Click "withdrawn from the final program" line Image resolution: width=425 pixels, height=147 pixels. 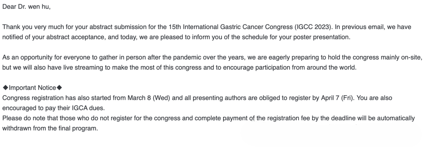[x=50, y=128]
